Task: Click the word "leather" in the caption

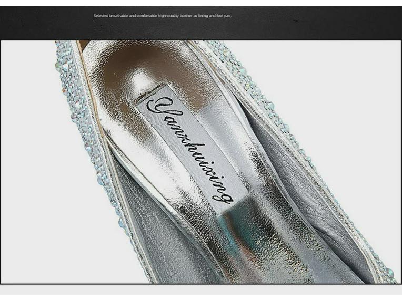Action: (x=186, y=16)
